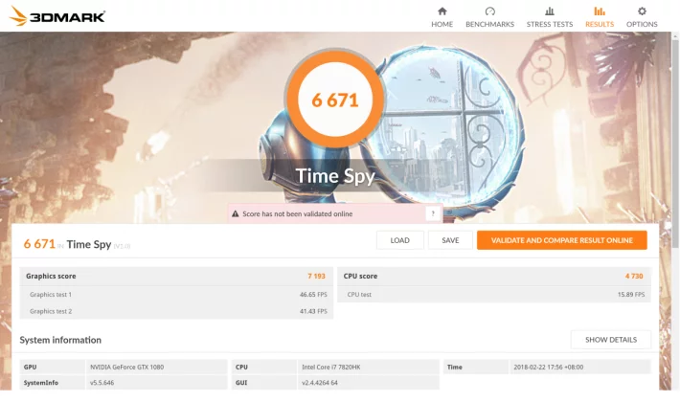The height and width of the screenshot is (402, 680).
Task: Select the Benchmarks gauge icon
Action: point(489,11)
